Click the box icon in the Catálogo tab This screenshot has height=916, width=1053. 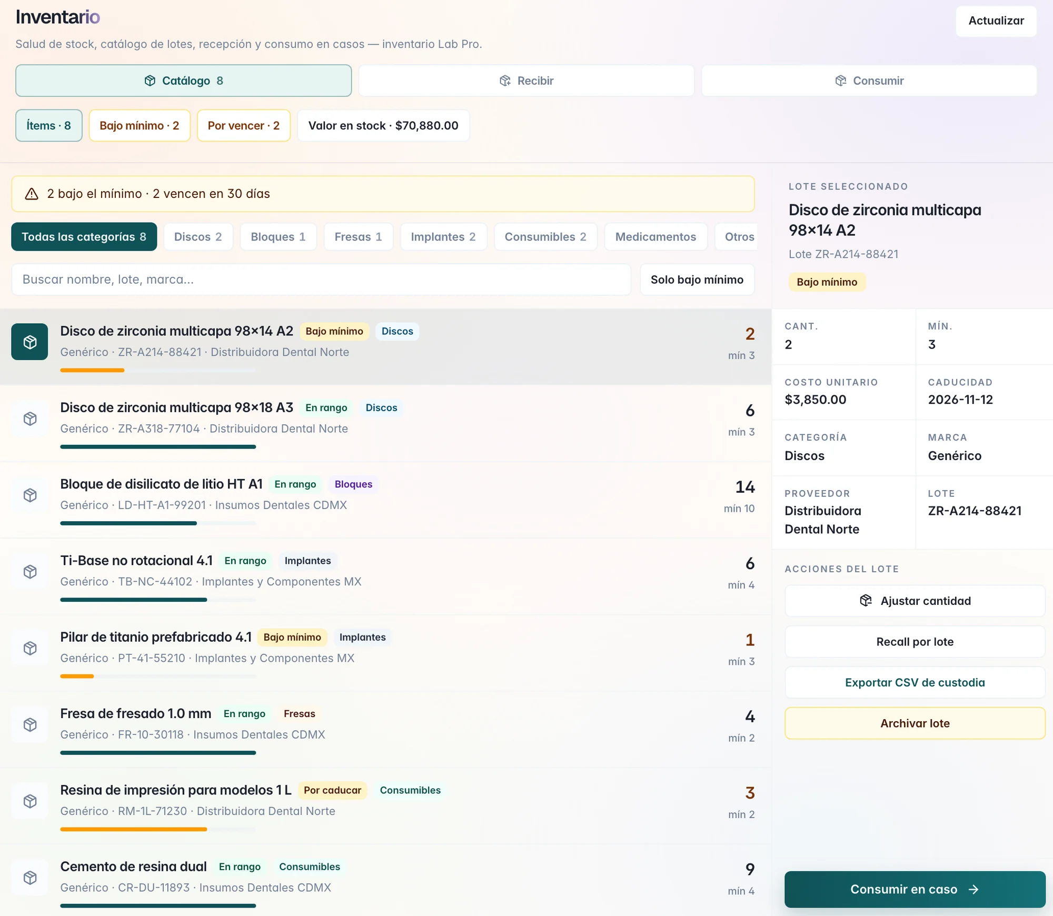pos(150,81)
